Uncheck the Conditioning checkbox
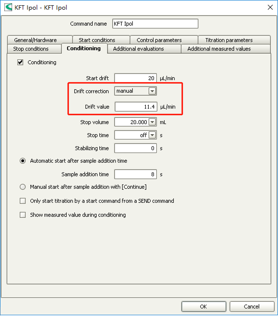 [20, 62]
